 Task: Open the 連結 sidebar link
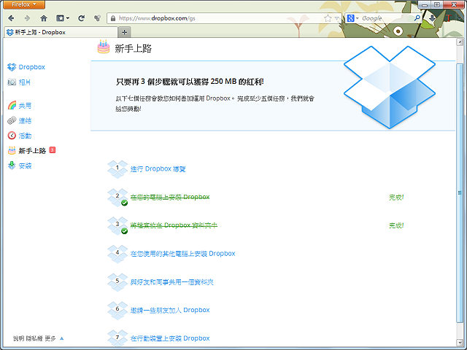tap(25, 121)
